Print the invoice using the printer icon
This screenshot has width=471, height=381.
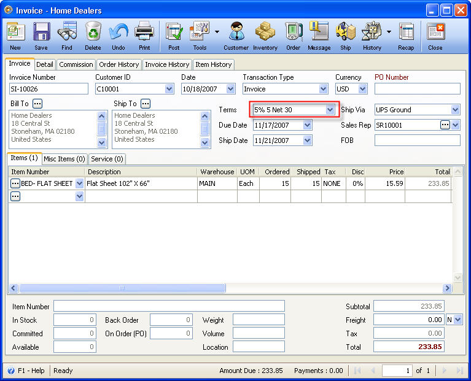[x=144, y=36]
